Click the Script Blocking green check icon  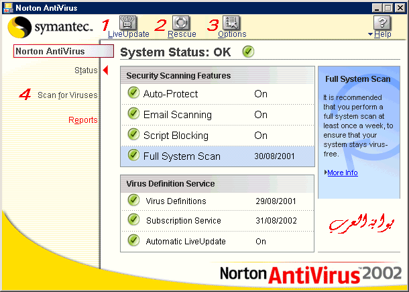pos(133,134)
